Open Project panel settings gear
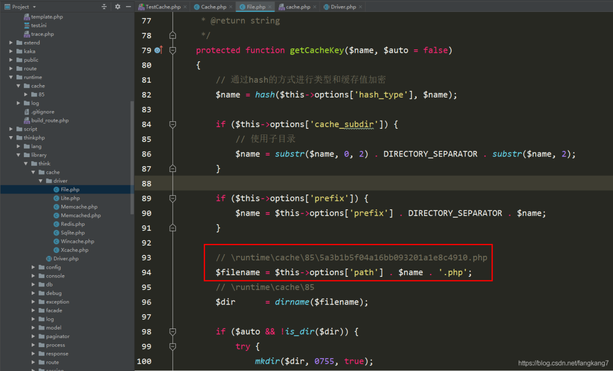The width and height of the screenshot is (613, 371). point(117,7)
